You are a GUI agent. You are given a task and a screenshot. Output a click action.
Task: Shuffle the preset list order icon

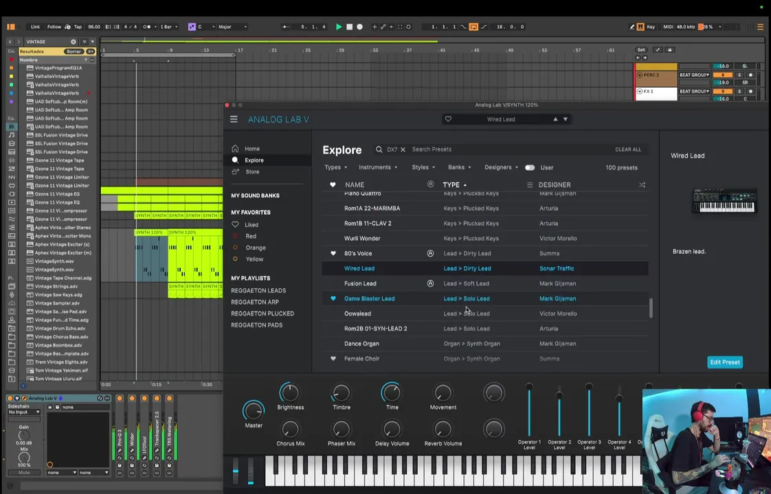tap(642, 185)
